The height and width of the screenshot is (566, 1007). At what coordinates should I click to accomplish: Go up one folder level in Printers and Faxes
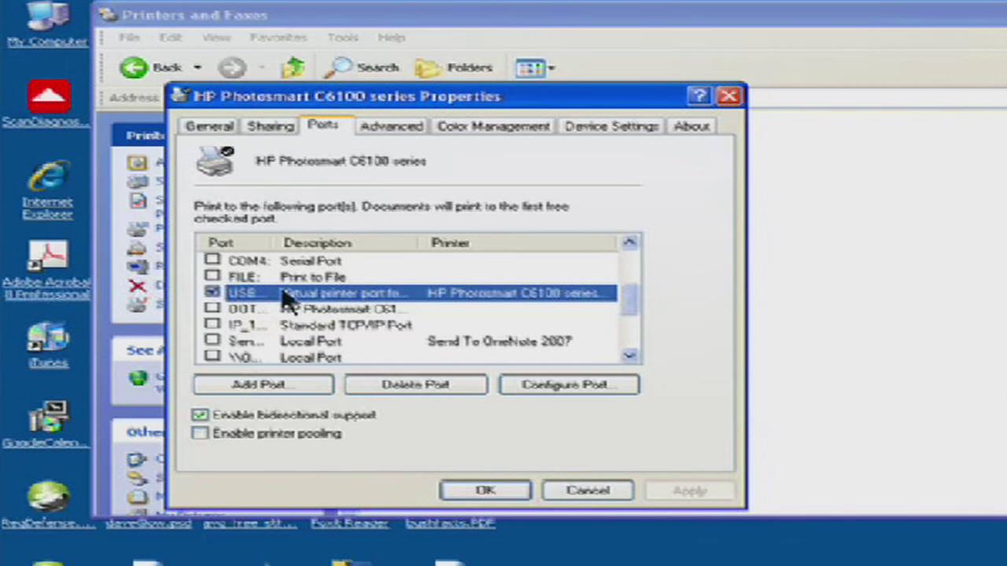(x=293, y=68)
